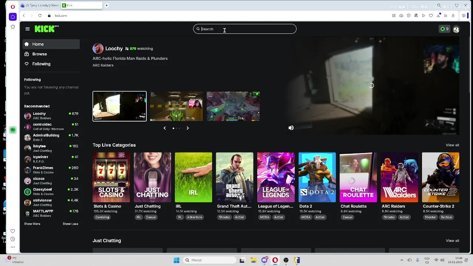Open the translate page icon

pos(416,16)
